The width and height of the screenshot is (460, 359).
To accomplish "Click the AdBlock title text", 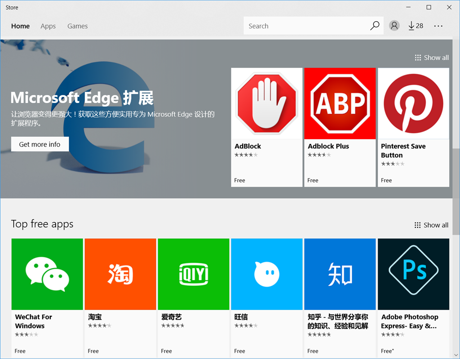I will coord(248,146).
